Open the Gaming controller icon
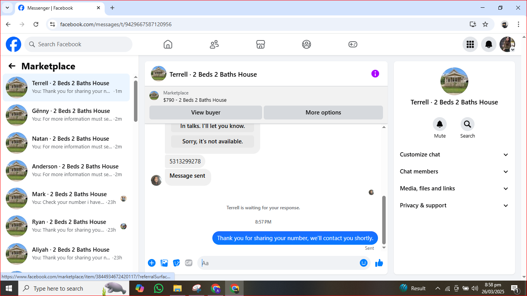This screenshot has width=527, height=296. coord(353,44)
